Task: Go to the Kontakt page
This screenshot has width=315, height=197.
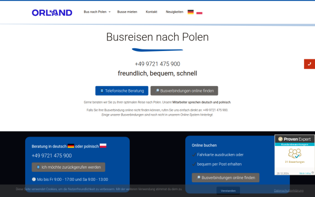Action: (x=152, y=12)
